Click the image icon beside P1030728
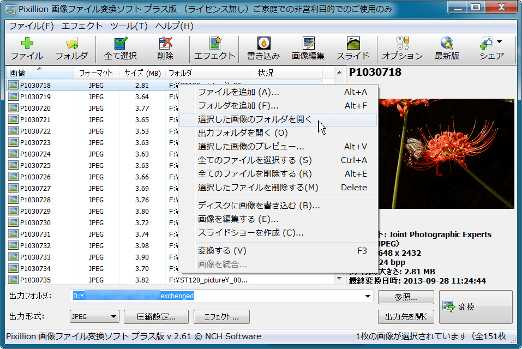The height and width of the screenshot is (349, 522). tap(13, 200)
